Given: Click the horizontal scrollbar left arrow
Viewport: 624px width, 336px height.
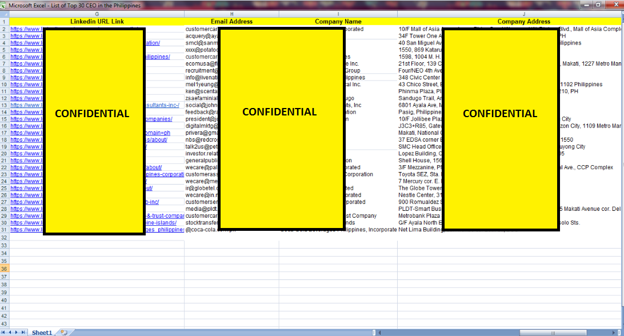Looking at the screenshot, I should click(379, 333).
